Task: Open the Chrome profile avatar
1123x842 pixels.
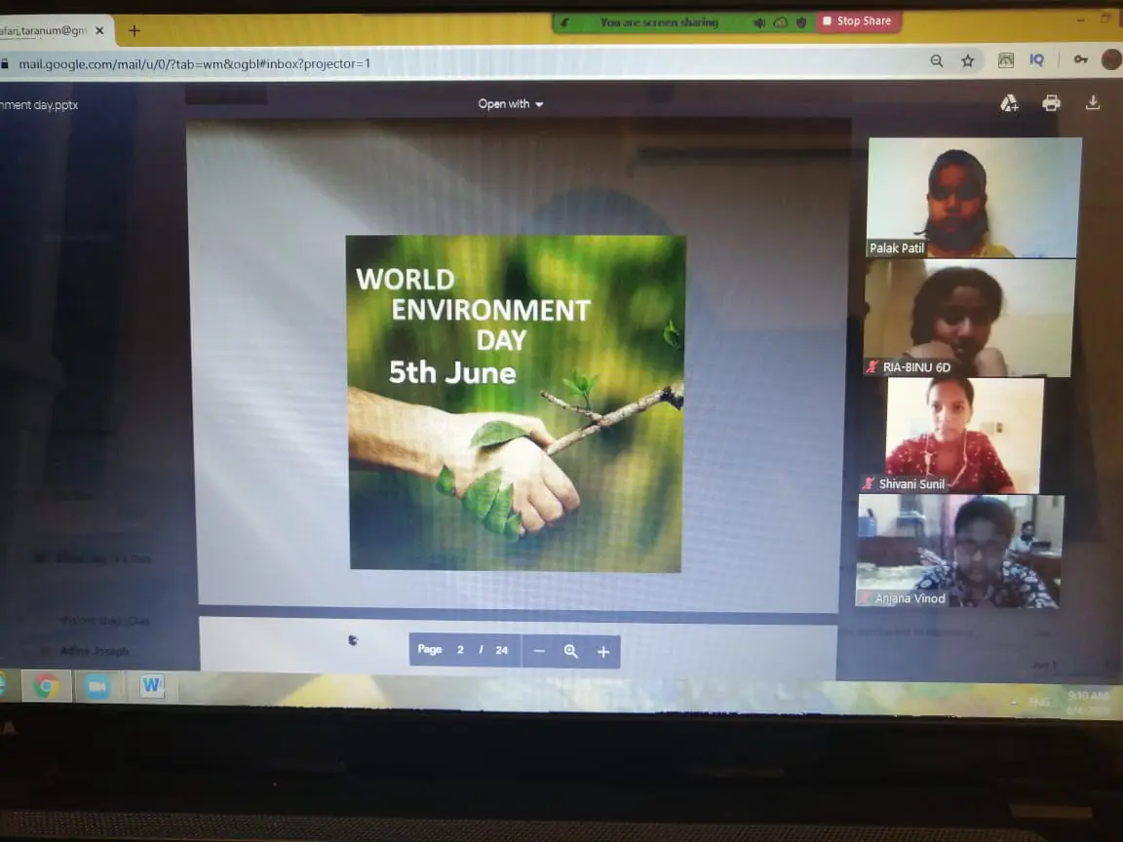Action: pos(1110,60)
